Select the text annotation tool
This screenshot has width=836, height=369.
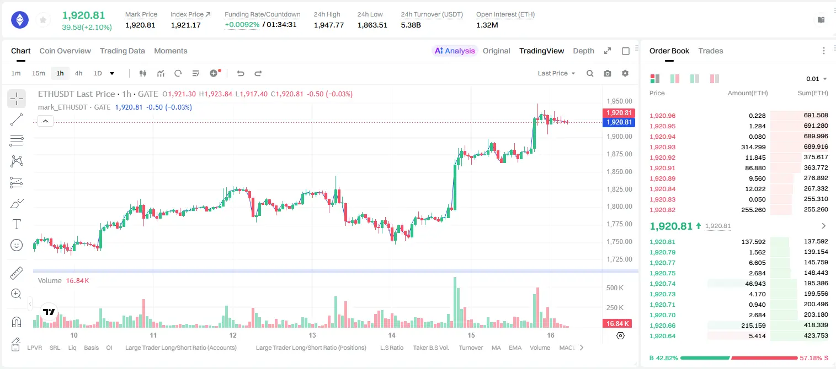click(x=17, y=224)
